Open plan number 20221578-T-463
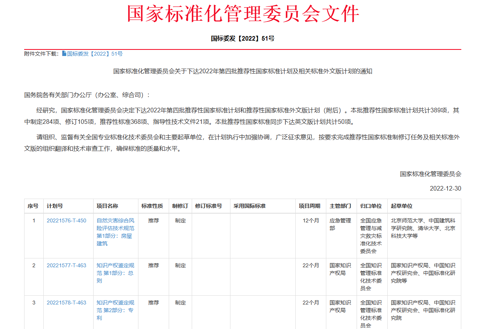The image size is (482, 329). [x=66, y=303]
